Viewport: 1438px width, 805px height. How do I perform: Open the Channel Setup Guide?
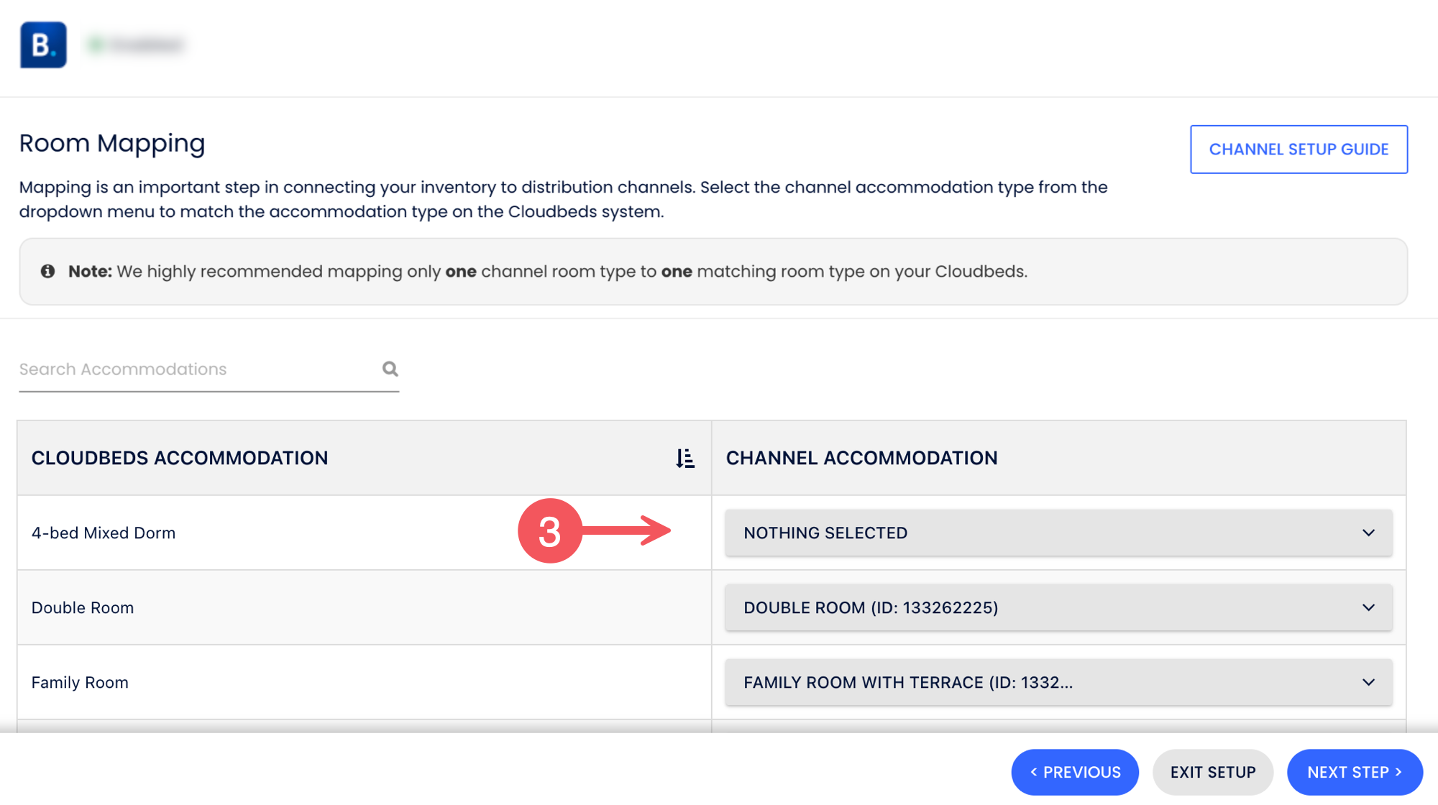pyautogui.click(x=1298, y=149)
